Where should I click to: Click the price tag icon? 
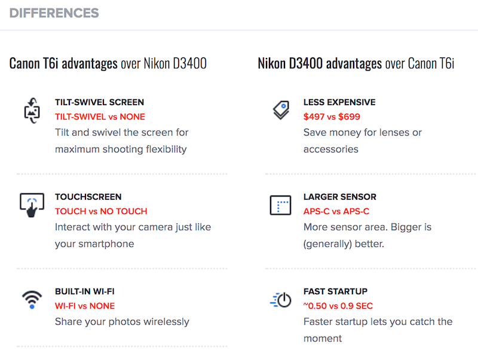(280, 110)
